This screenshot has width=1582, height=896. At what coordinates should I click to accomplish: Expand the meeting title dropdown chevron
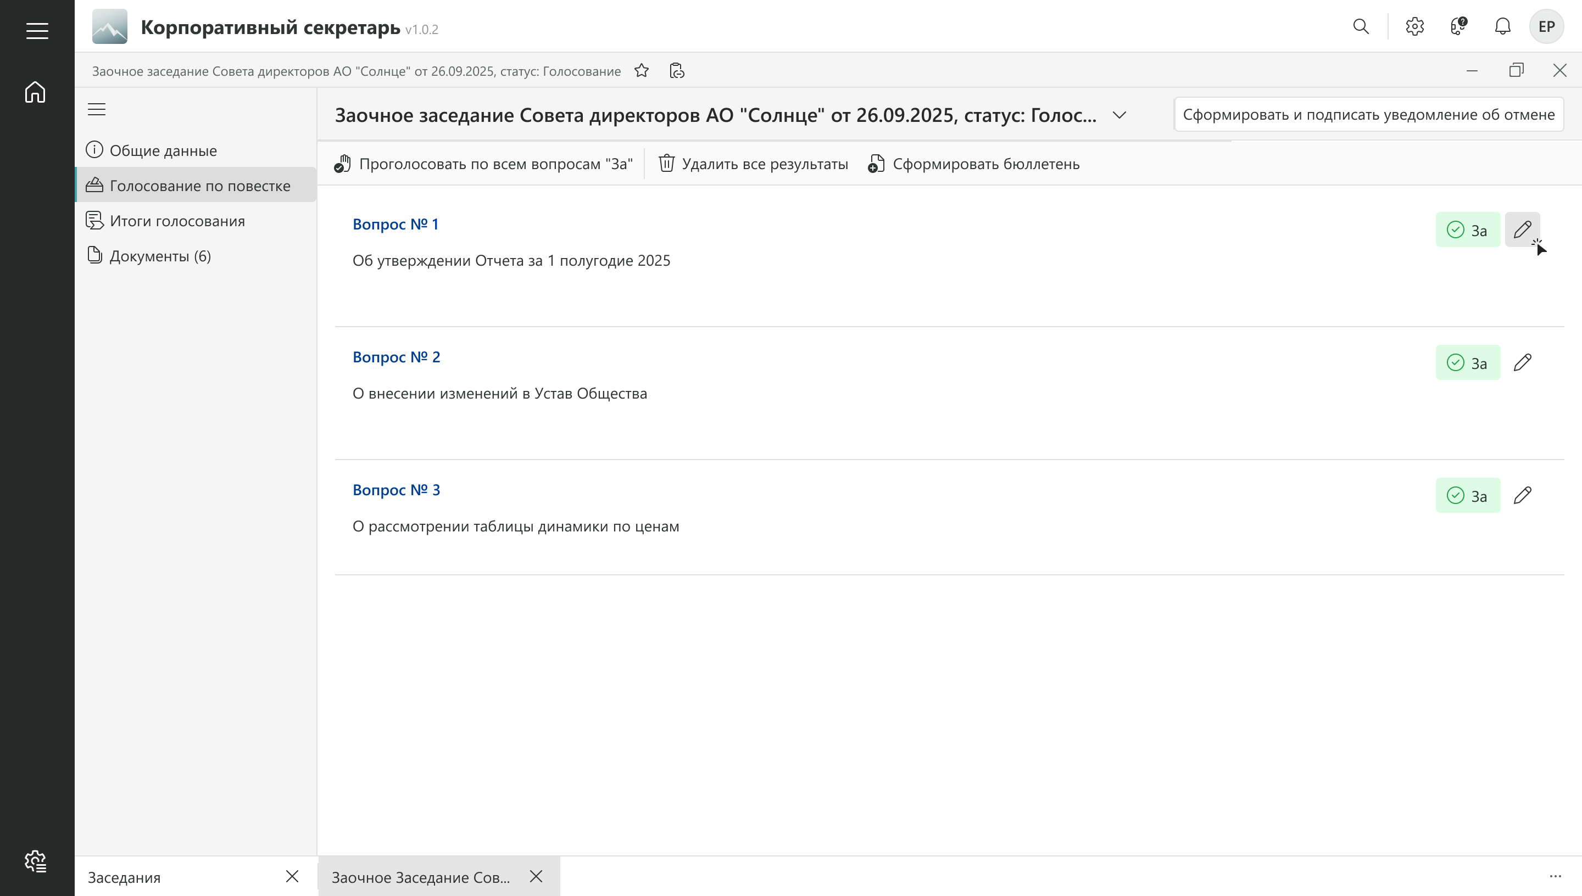pyautogui.click(x=1119, y=115)
